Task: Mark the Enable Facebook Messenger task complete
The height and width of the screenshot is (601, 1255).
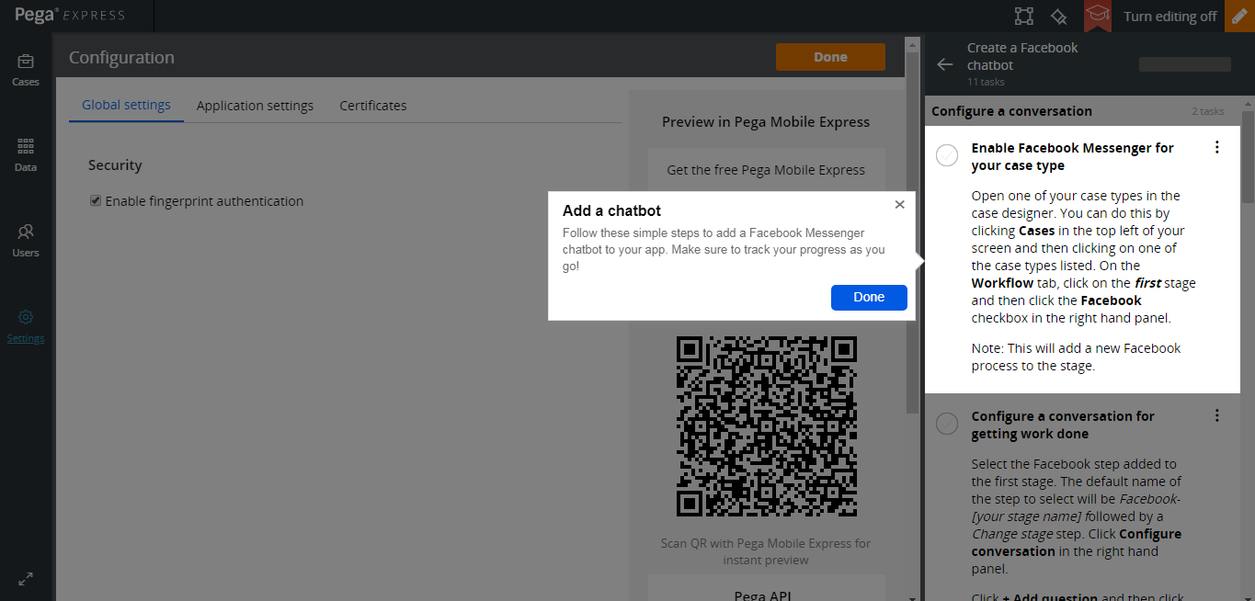Action: pos(946,154)
